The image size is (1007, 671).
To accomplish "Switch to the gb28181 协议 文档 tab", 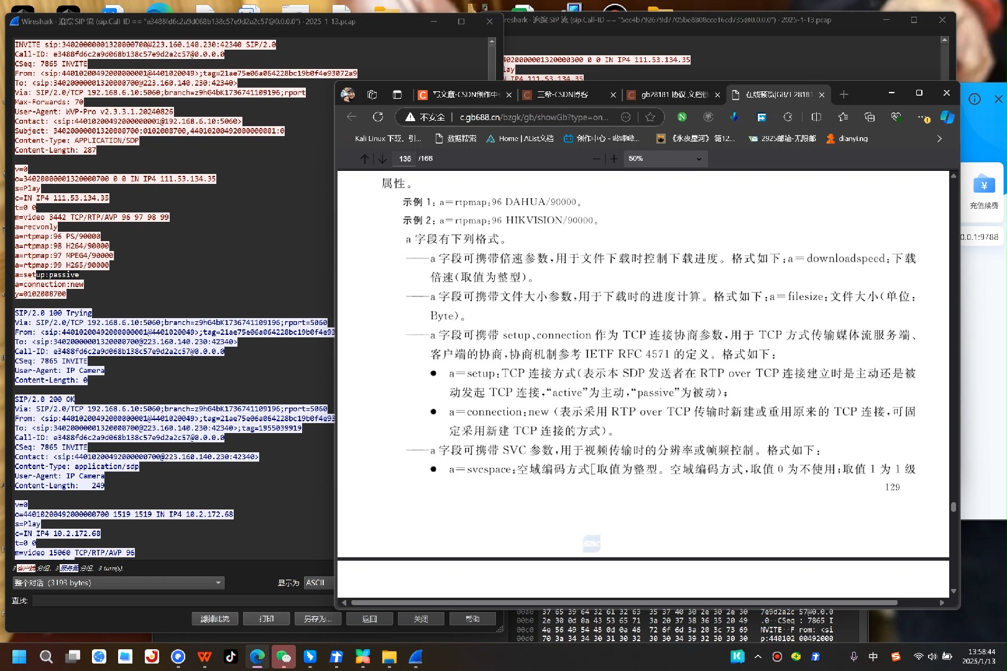I will click(x=673, y=94).
